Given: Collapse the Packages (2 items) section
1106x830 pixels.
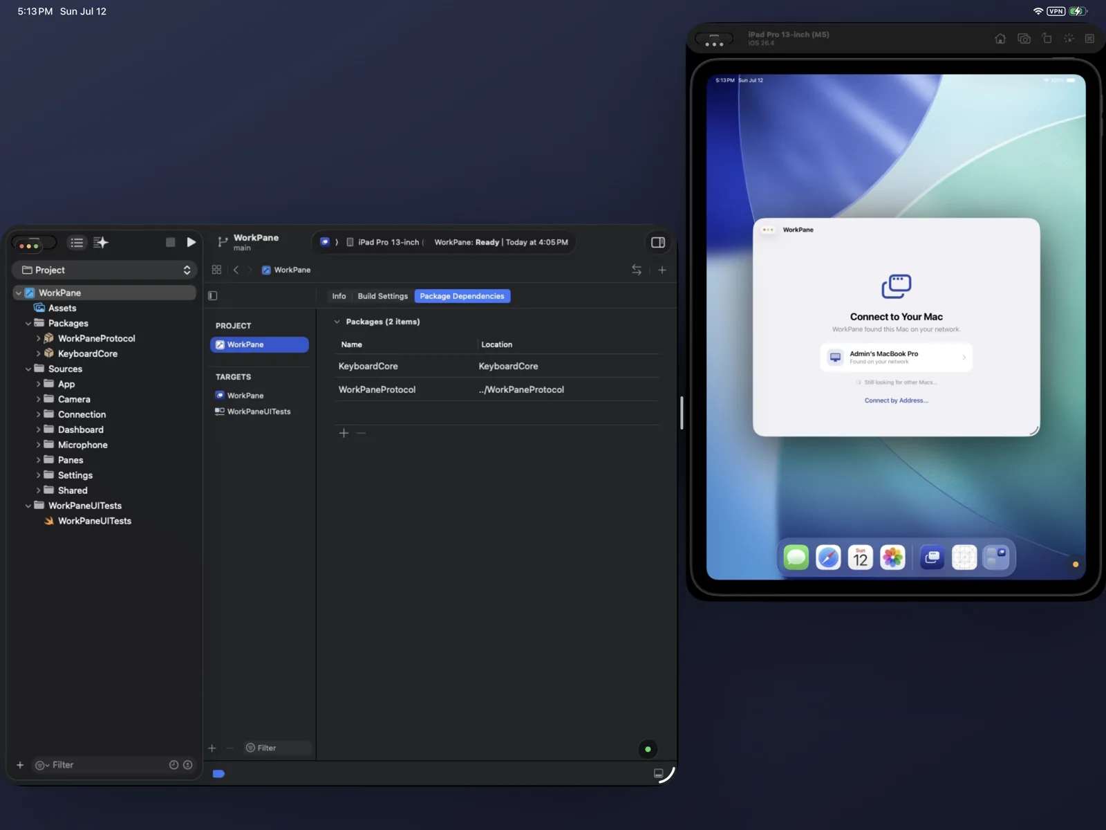Looking at the screenshot, I should pos(337,322).
